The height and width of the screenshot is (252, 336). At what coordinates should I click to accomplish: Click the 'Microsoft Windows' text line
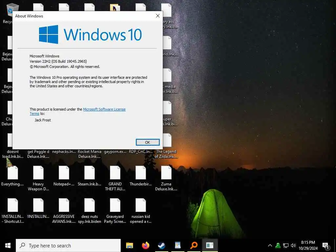click(x=44, y=56)
